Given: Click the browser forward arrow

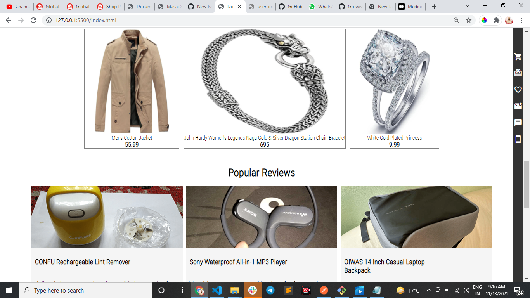Looking at the screenshot, I should (21, 20).
